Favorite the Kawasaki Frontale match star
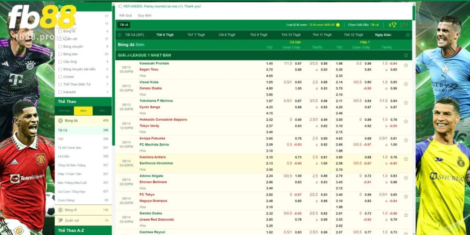 406,66
